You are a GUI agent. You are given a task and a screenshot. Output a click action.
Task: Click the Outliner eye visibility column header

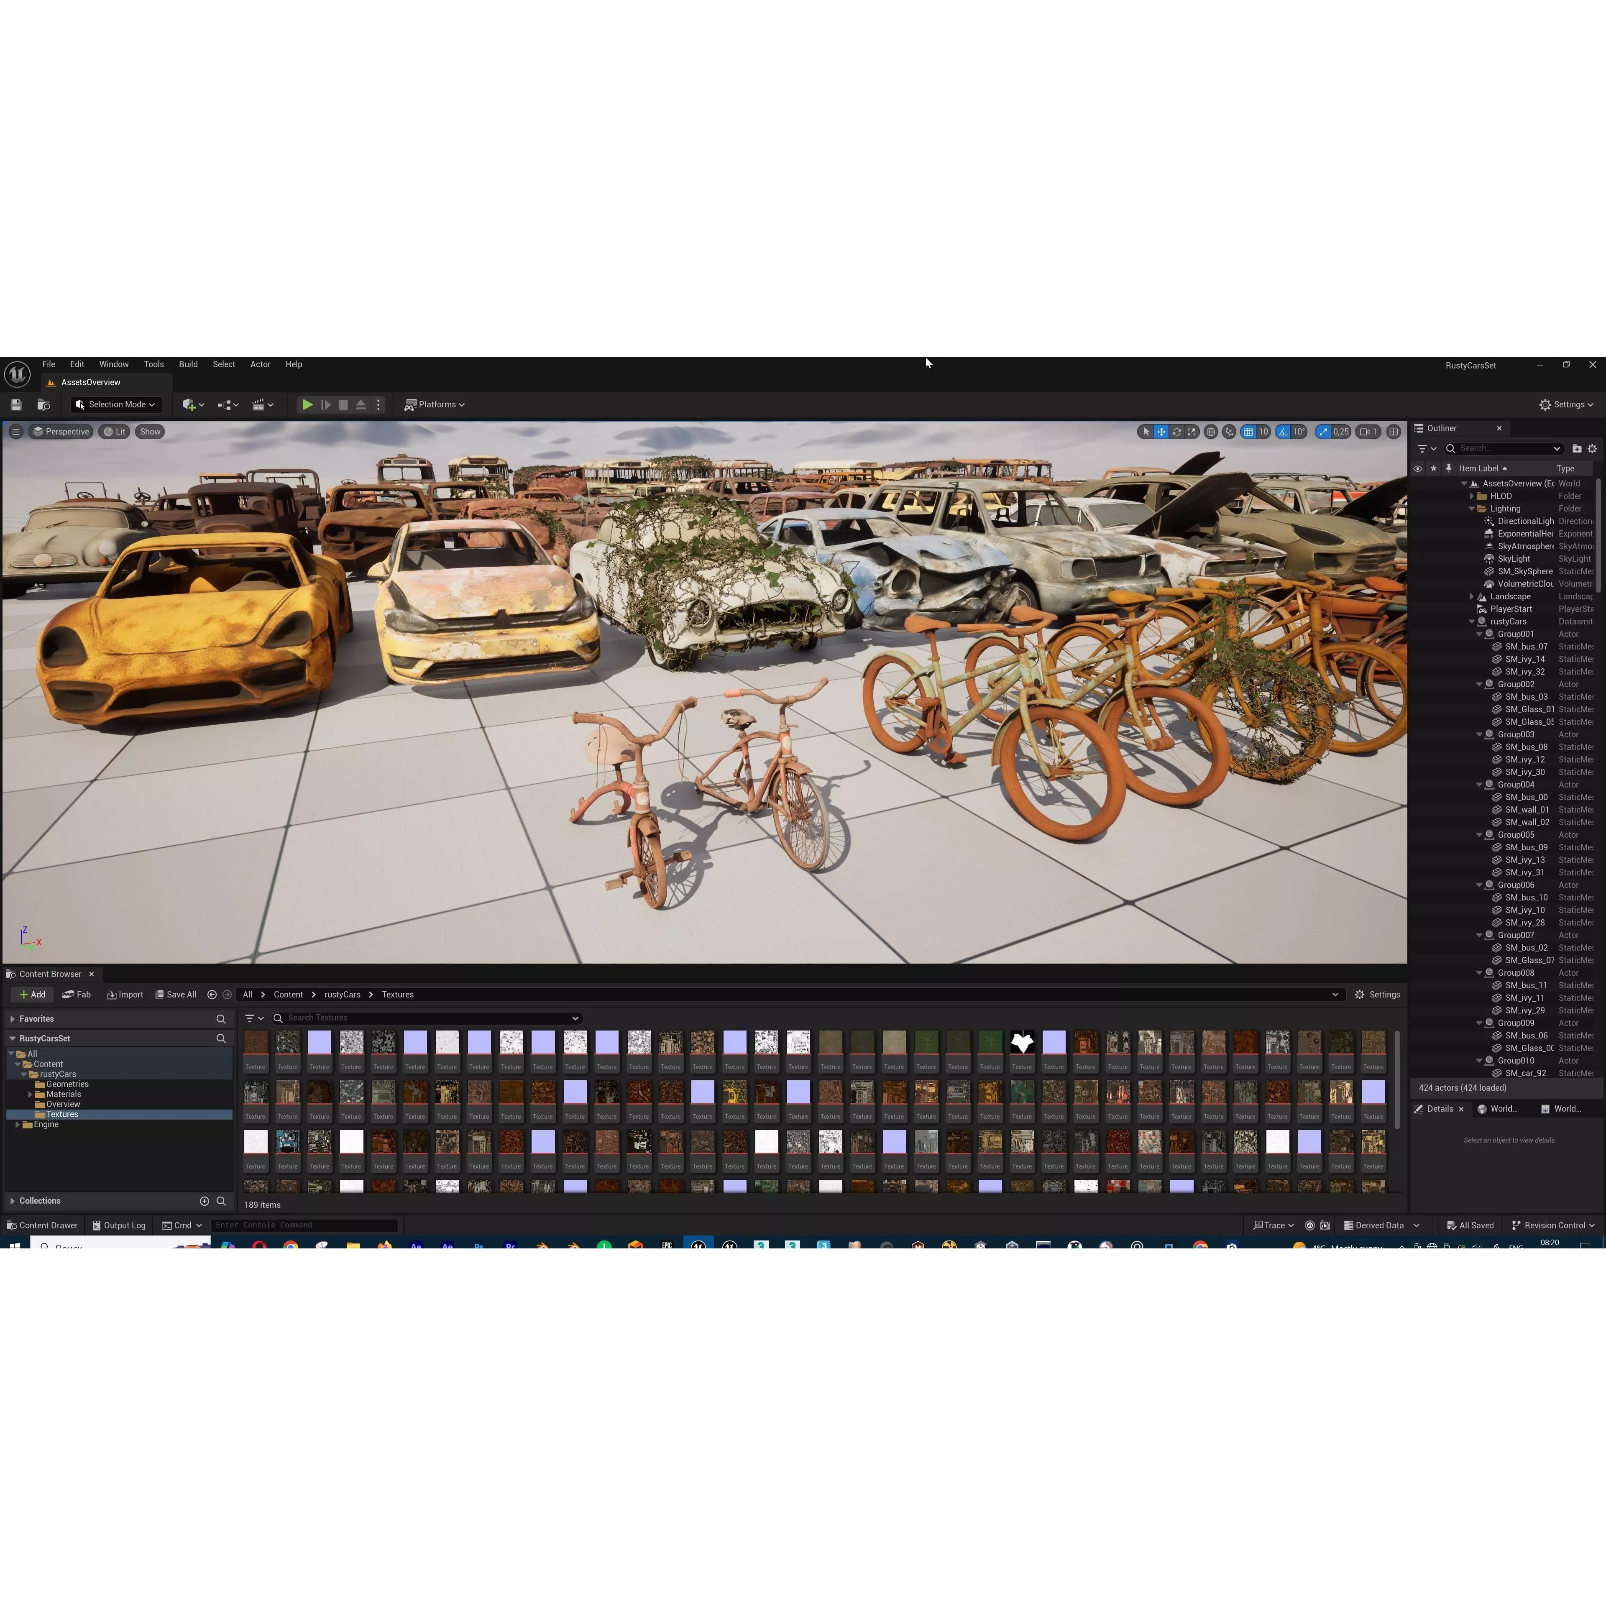[x=1418, y=469]
